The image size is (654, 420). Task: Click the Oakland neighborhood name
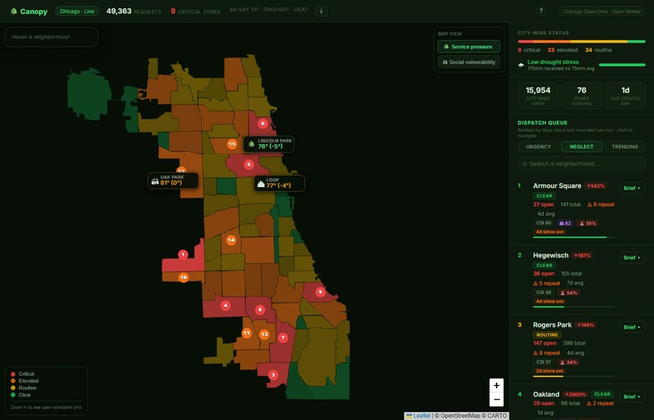(546, 394)
